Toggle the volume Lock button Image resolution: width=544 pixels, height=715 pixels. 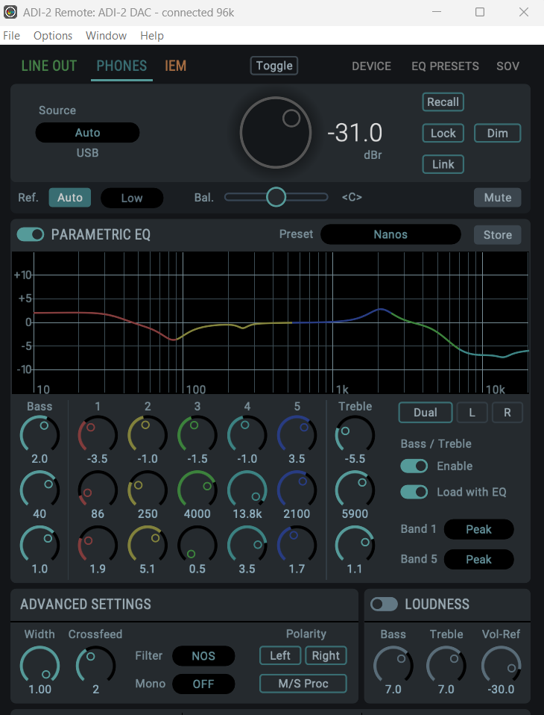click(443, 133)
